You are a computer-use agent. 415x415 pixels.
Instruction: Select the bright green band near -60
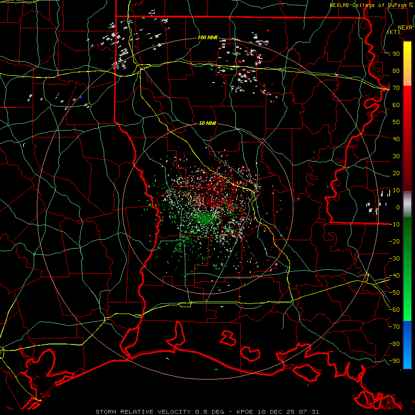(407, 310)
